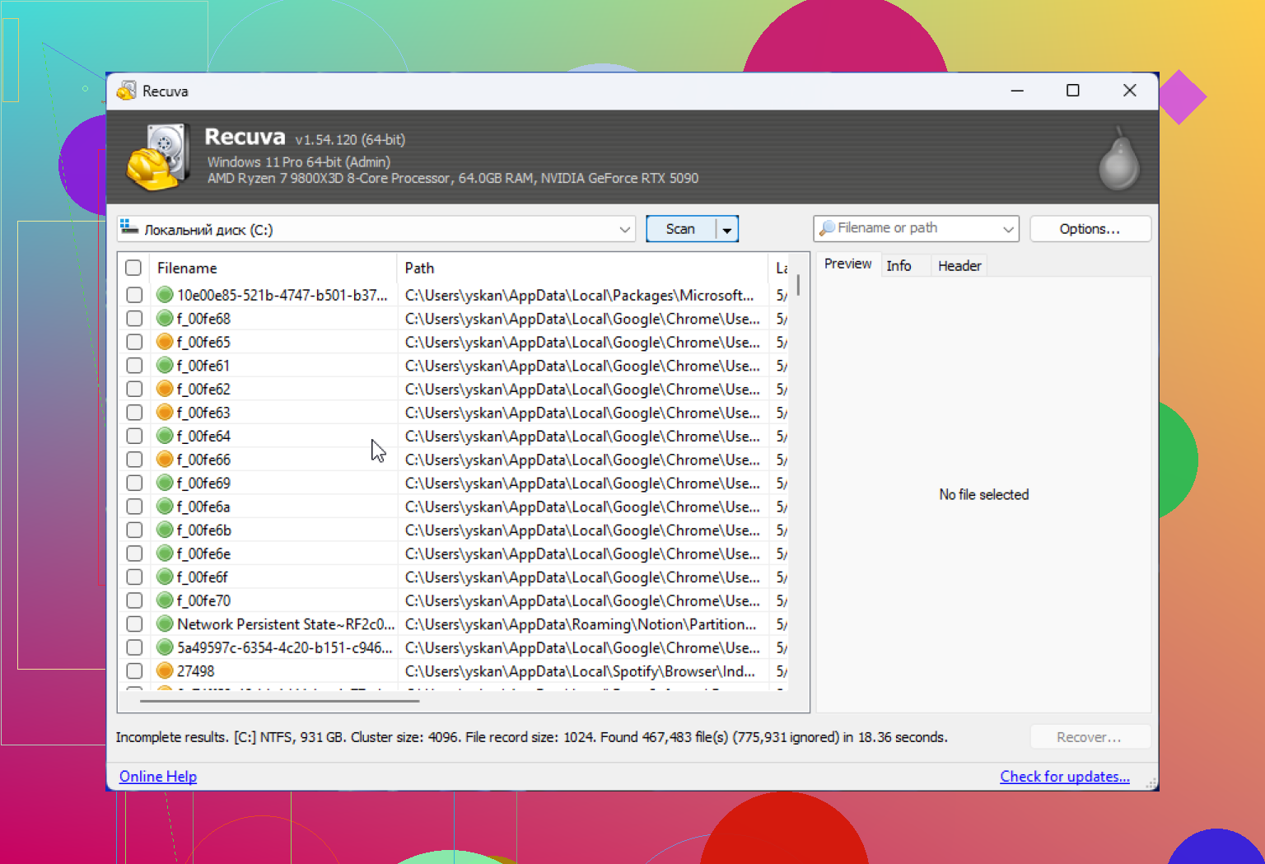Click into the Filename or path field
The height and width of the screenshot is (864, 1265).
coord(914,228)
